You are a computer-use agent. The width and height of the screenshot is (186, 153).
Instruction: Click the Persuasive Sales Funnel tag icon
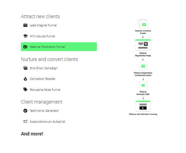(x=25, y=90)
